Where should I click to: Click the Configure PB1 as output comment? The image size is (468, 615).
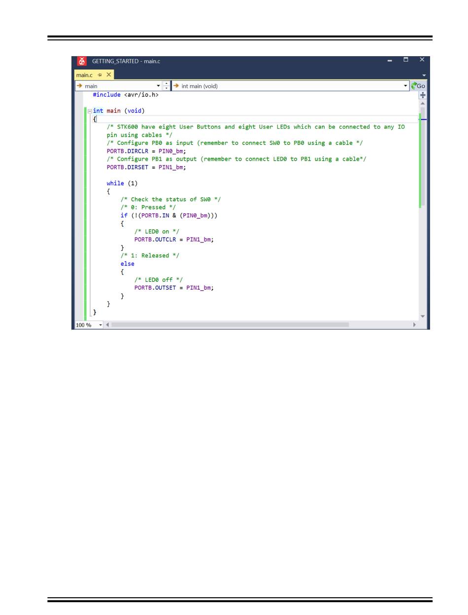click(236, 159)
